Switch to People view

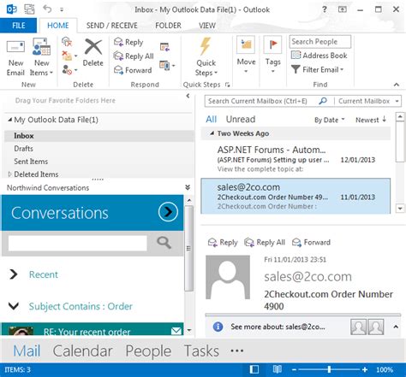pos(148,350)
